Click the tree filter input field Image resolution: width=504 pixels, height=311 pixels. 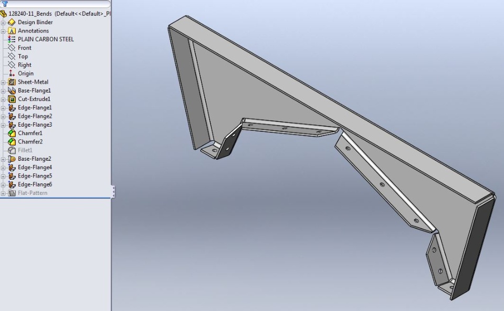coord(55,4)
